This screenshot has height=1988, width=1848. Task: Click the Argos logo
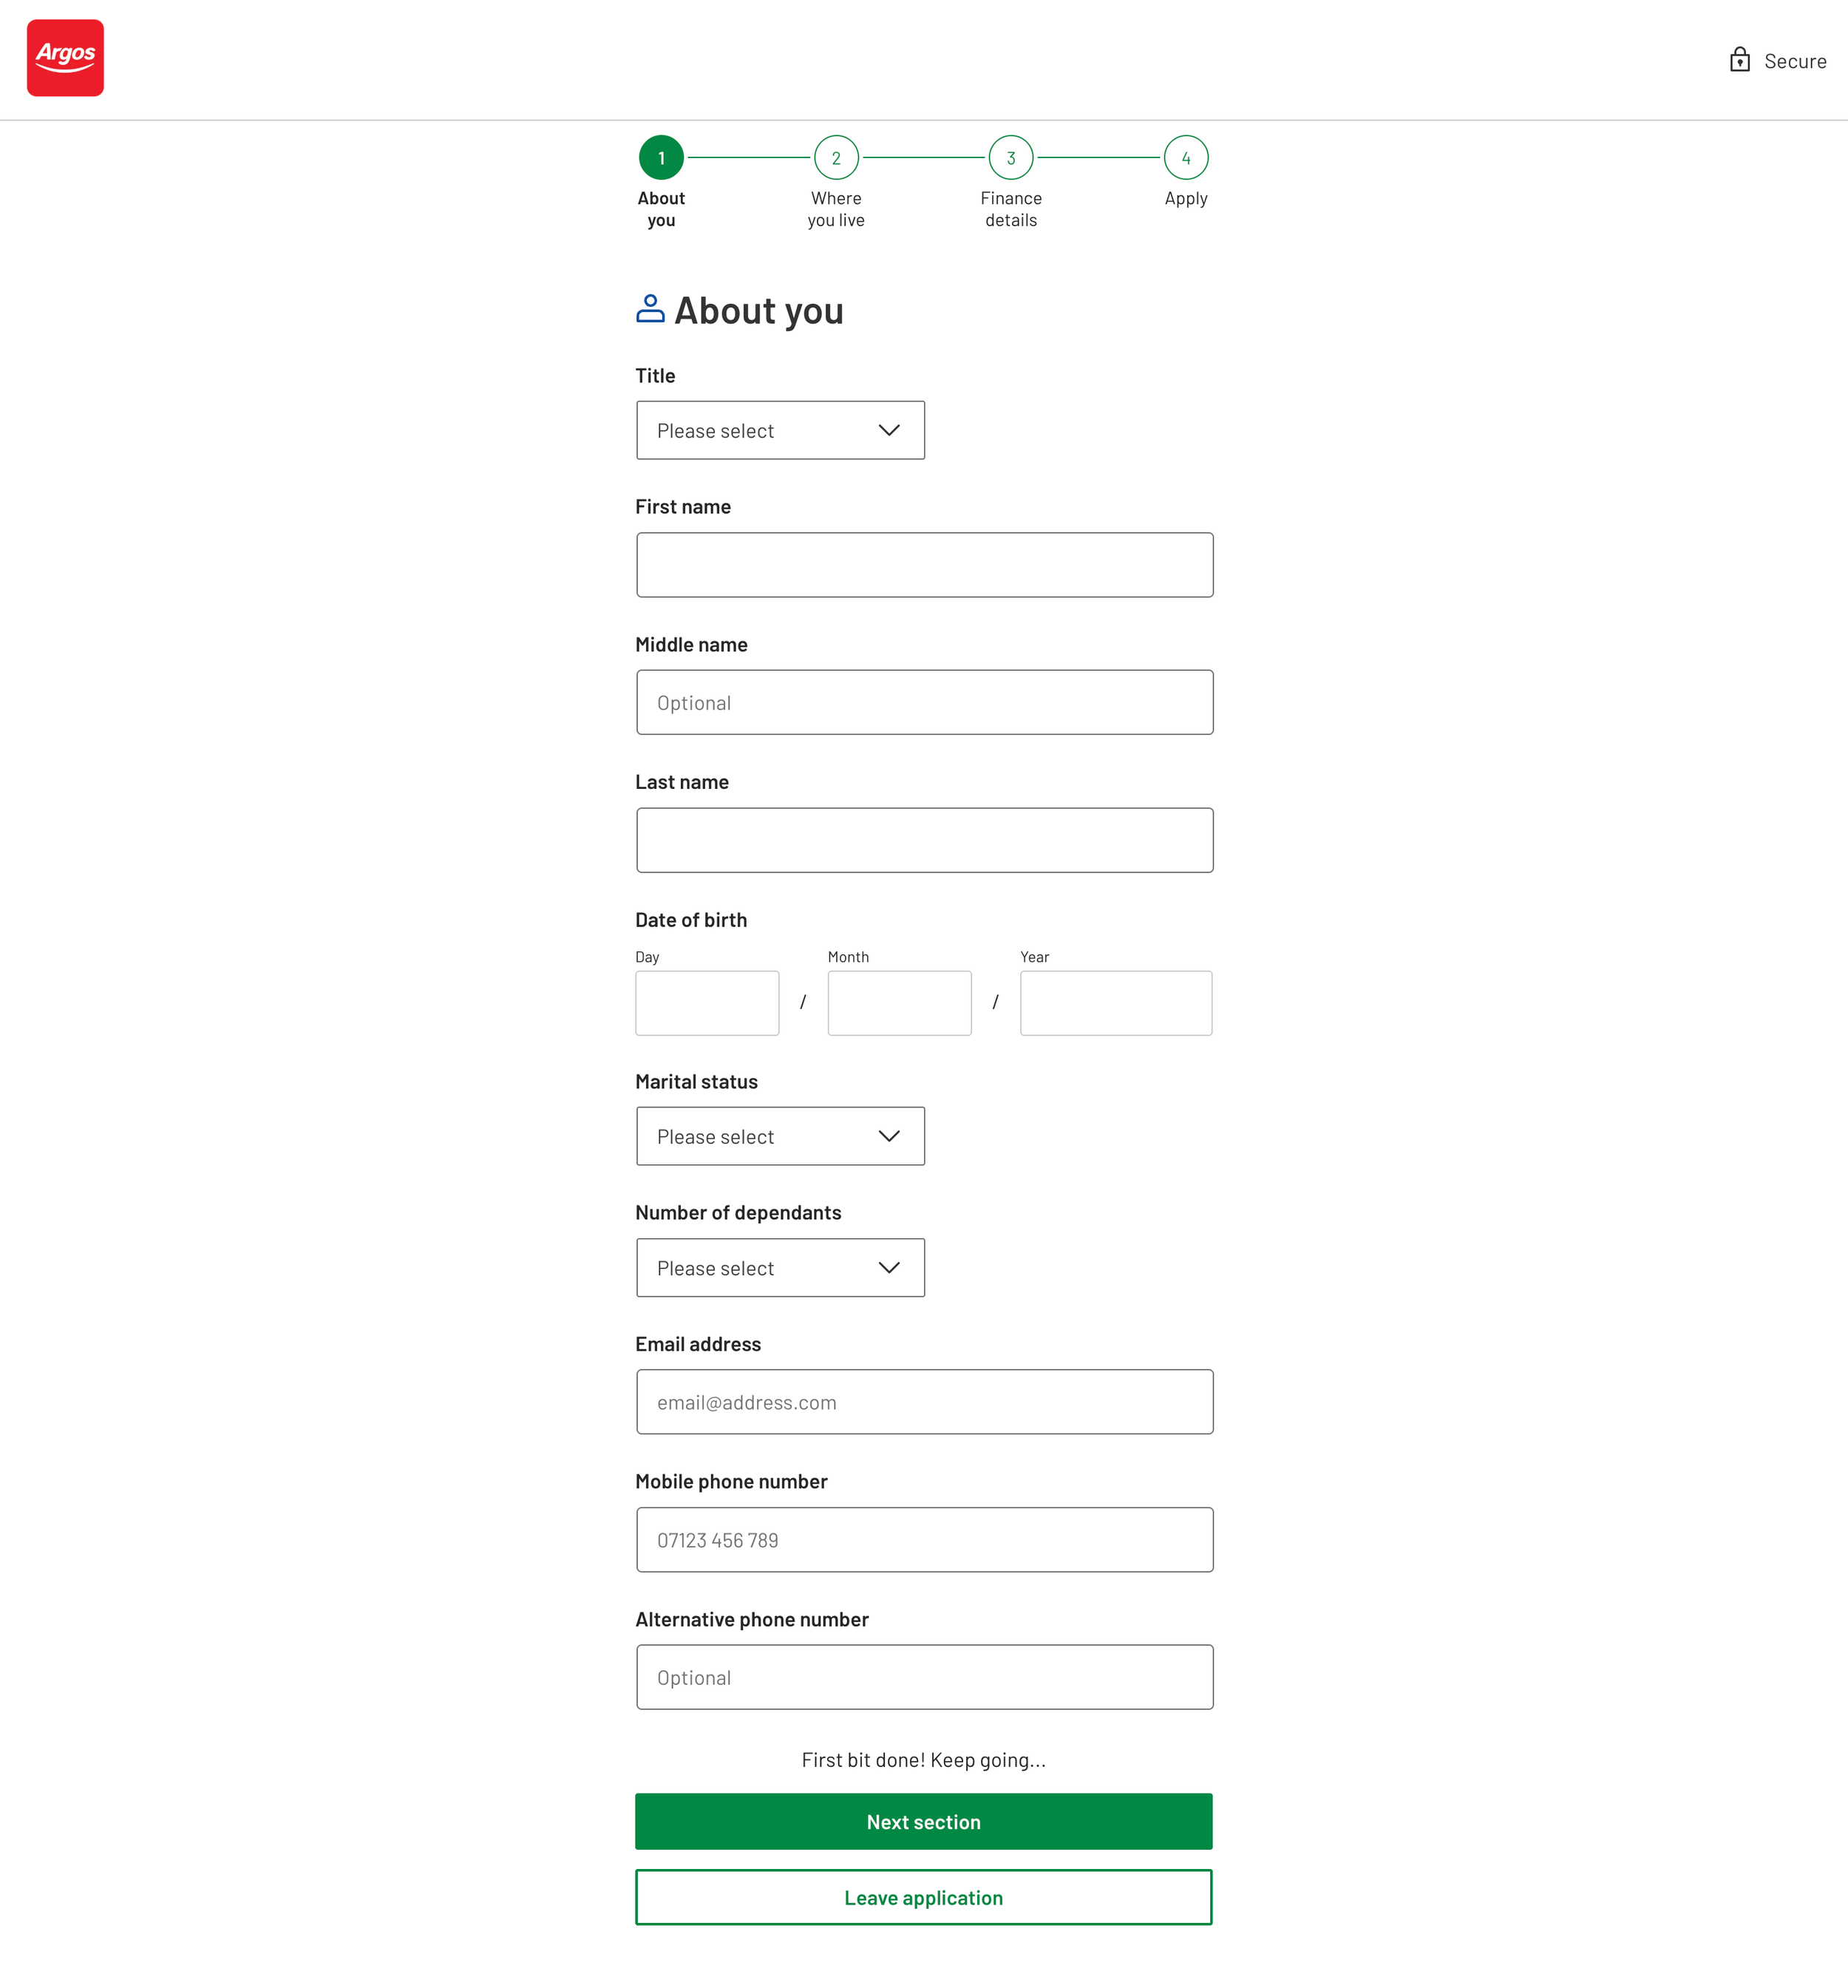click(65, 58)
